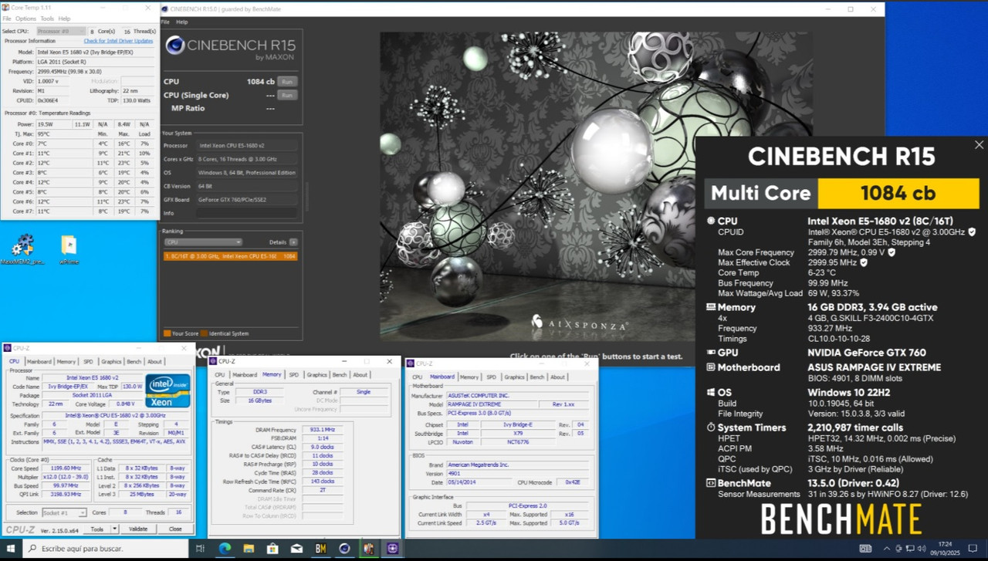Click the CPU-Z Tools button
The image size is (988, 561).
coord(97,529)
